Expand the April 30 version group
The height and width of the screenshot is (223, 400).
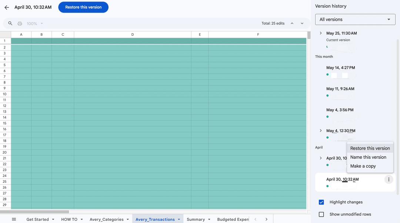321,158
